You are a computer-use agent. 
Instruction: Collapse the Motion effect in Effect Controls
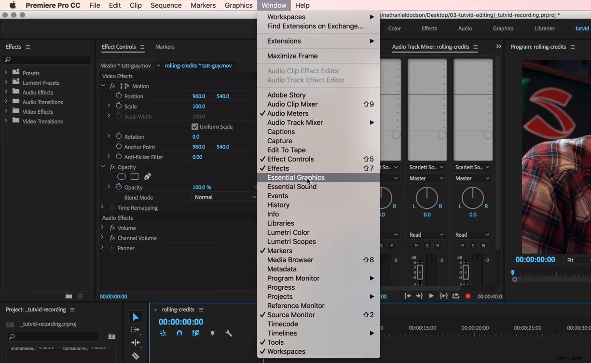103,86
